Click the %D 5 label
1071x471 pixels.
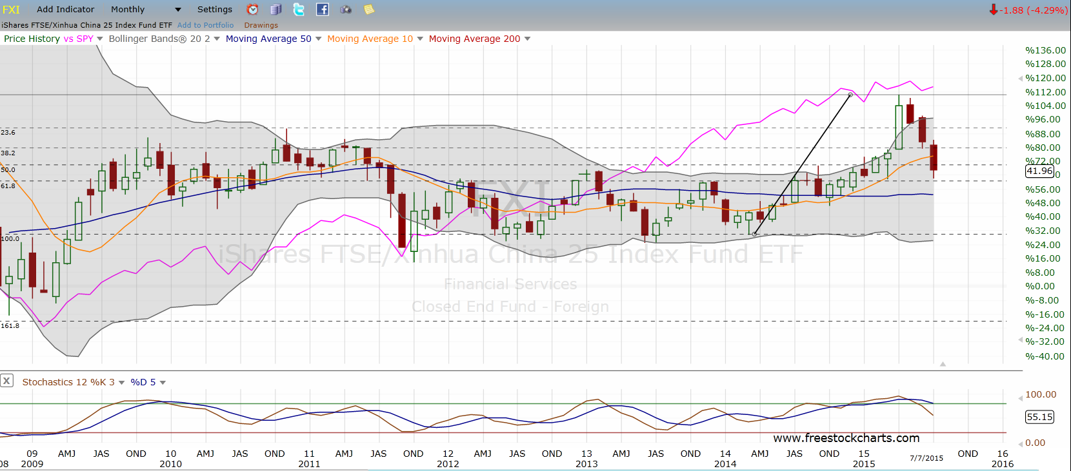(x=143, y=382)
